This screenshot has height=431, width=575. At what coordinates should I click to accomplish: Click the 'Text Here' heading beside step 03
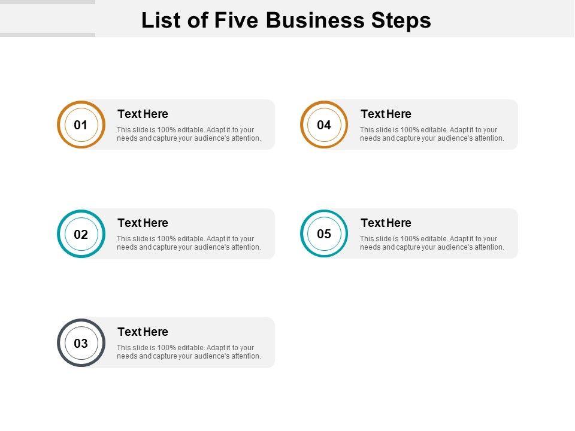(x=143, y=332)
